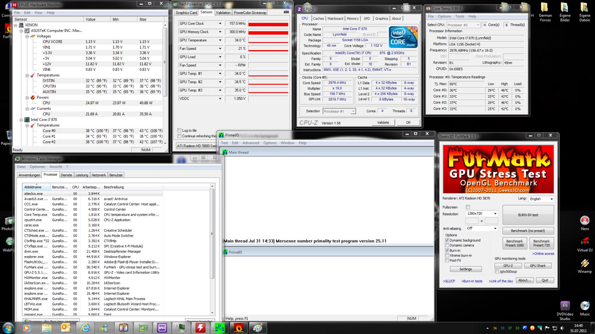595x334 pixels.
Task: Toggle Continue refreshing checkbox in GPU-Z
Action: (179, 136)
